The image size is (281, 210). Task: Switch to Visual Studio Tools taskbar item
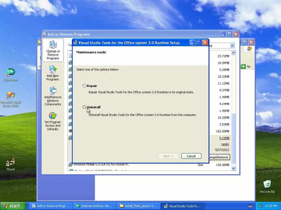(x=182, y=206)
